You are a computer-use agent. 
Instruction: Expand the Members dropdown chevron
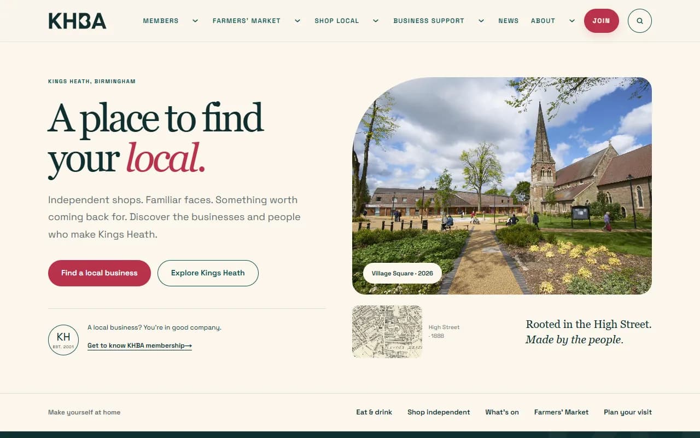(195, 21)
